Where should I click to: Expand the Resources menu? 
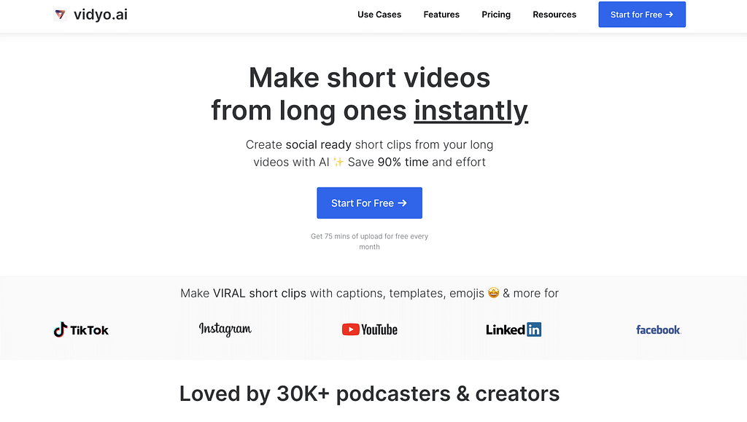(x=554, y=15)
